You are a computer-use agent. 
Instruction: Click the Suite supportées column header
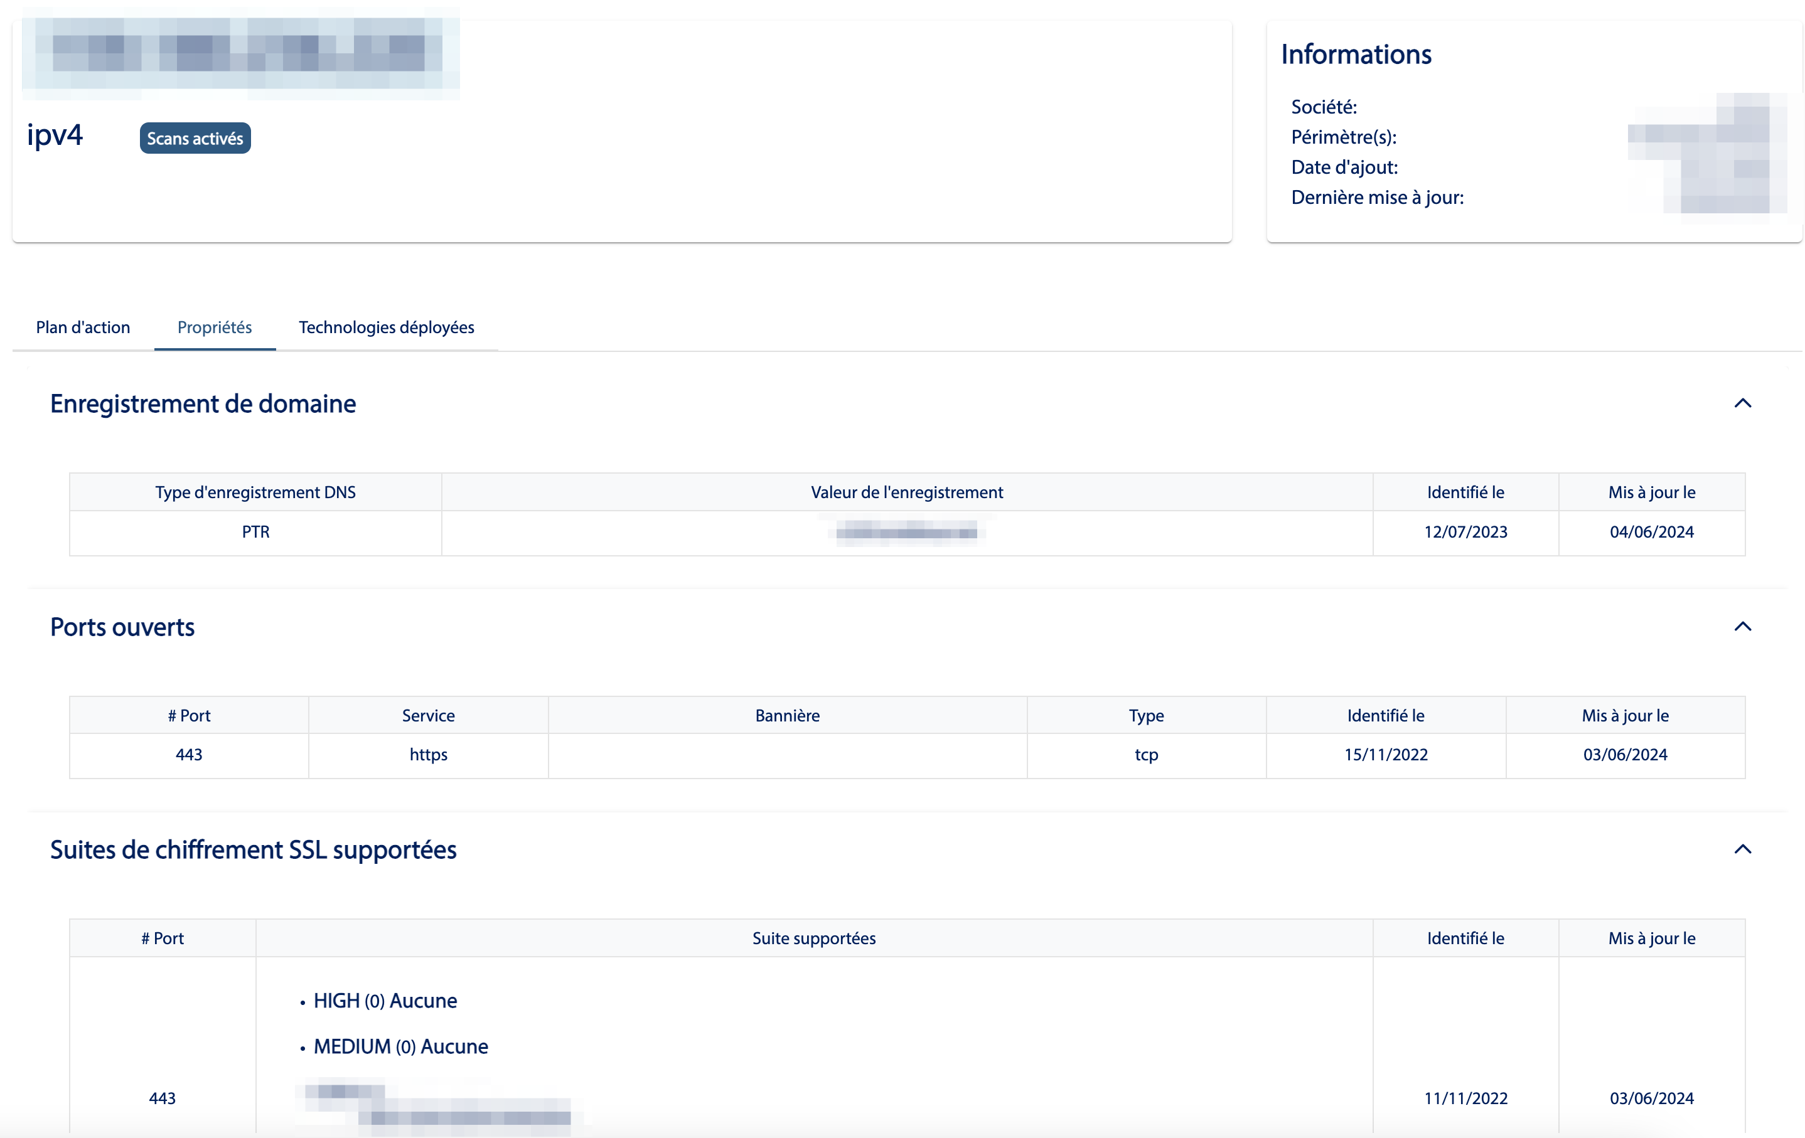tap(813, 938)
